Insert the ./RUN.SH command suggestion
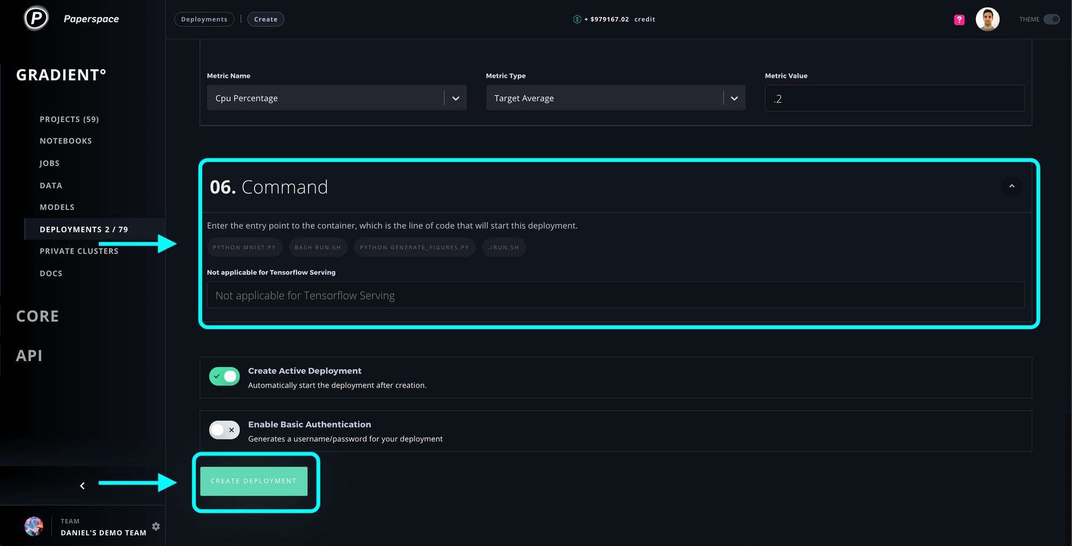The width and height of the screenshot is (1072, 546). (504, 248)
